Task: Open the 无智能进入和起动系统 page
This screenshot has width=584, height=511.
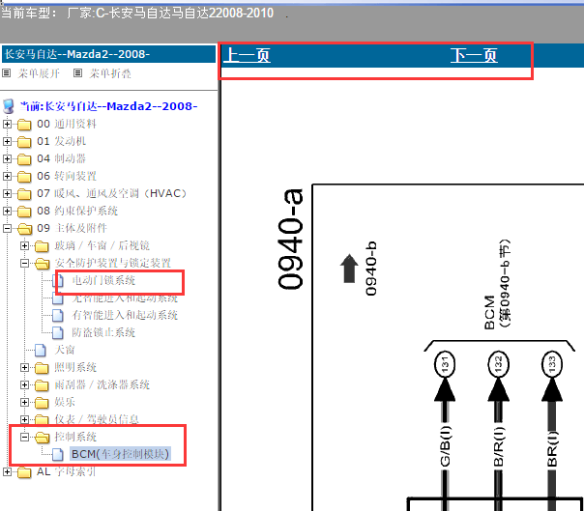Action: click(125, 298)
